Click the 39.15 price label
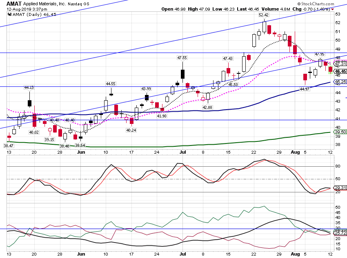347x258 pixels. (x=49, y=140)
